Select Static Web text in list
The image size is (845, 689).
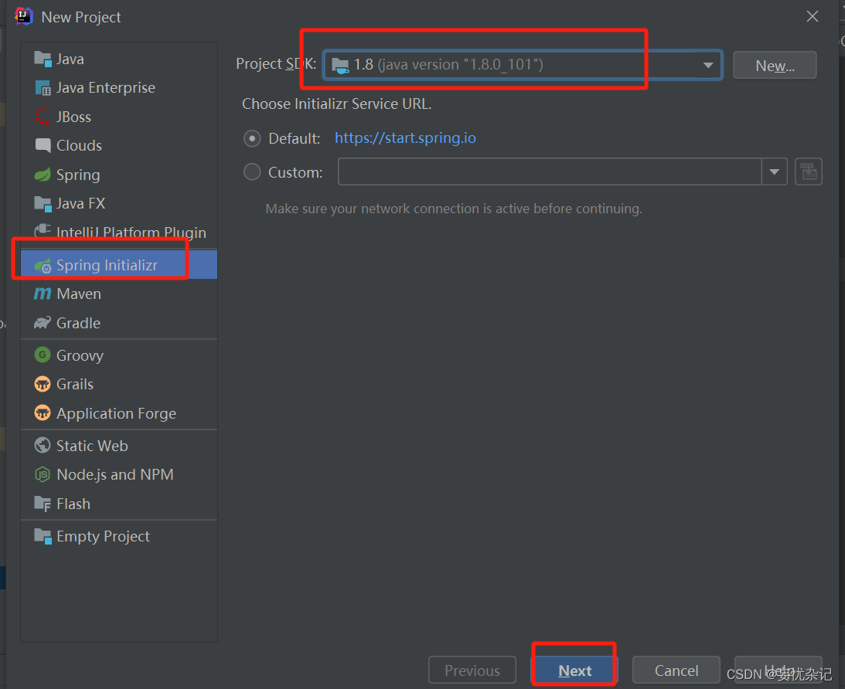[92, 446]
